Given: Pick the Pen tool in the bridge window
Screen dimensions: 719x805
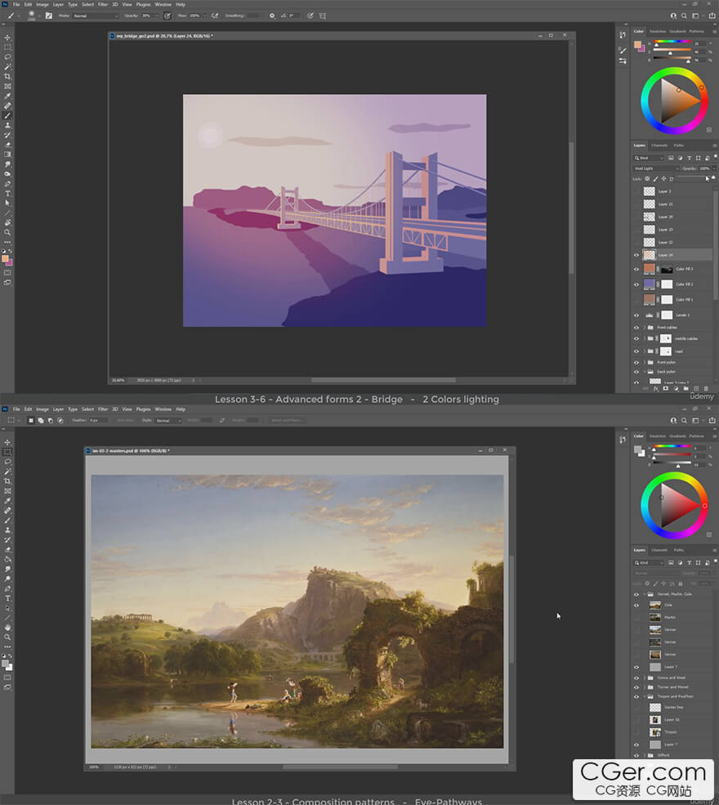Looking at the screenshot, I should (7, 184).
